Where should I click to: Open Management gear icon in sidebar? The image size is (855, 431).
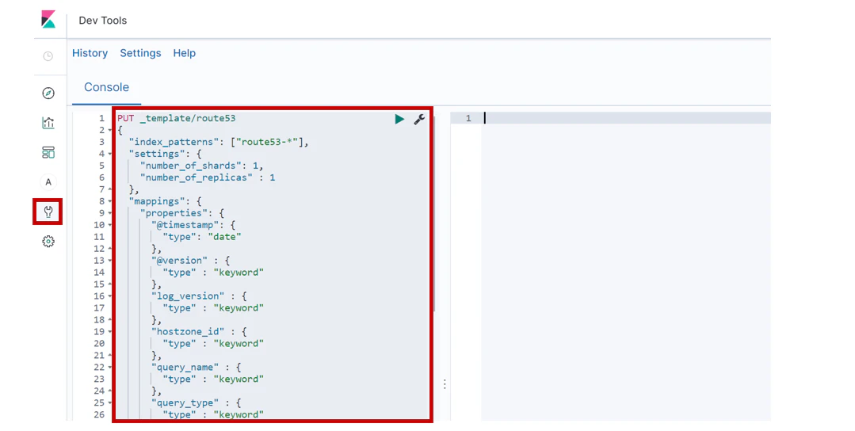click(48, 242)
